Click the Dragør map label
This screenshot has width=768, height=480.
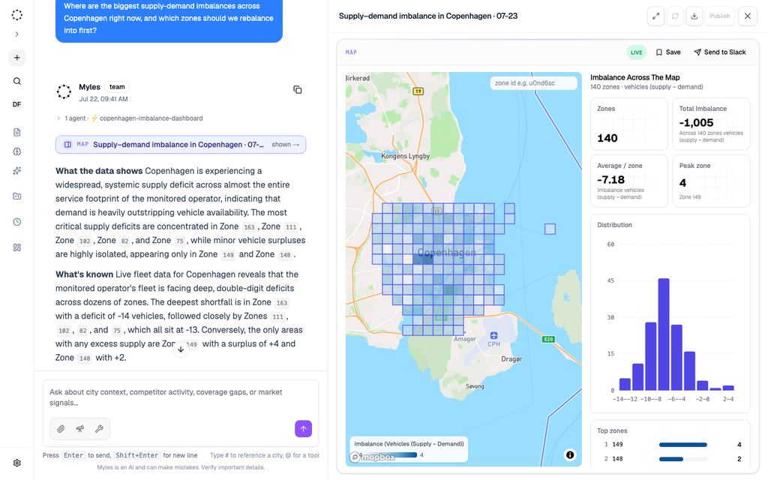[511, 359]
